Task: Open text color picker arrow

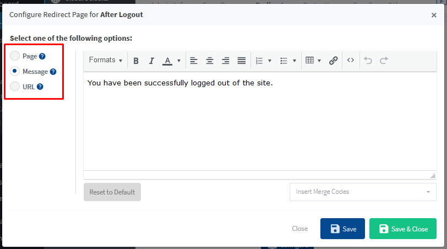Action: pos(179,61)
